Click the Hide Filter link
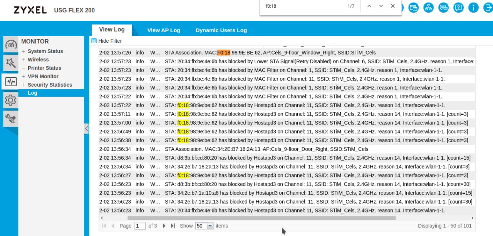This screenshot has width=493, height=236. [110, 41]
